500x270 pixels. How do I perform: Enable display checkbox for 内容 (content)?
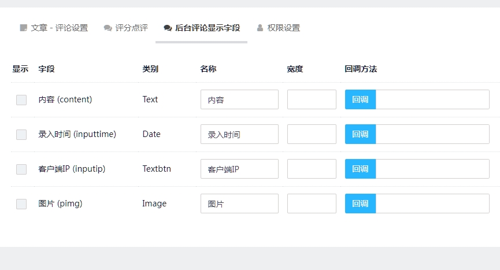click(21, 99)
